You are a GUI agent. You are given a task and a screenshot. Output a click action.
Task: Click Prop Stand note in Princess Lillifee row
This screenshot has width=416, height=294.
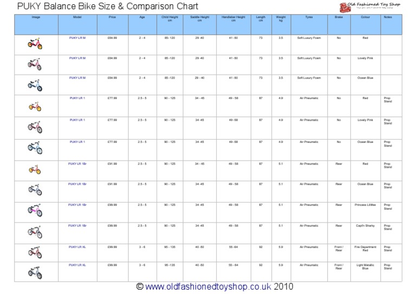388,206
